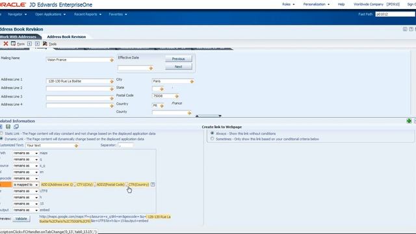Open visual assist for Postal Code
The width and height of the screenshot is (416, 234).
(177, 96)
